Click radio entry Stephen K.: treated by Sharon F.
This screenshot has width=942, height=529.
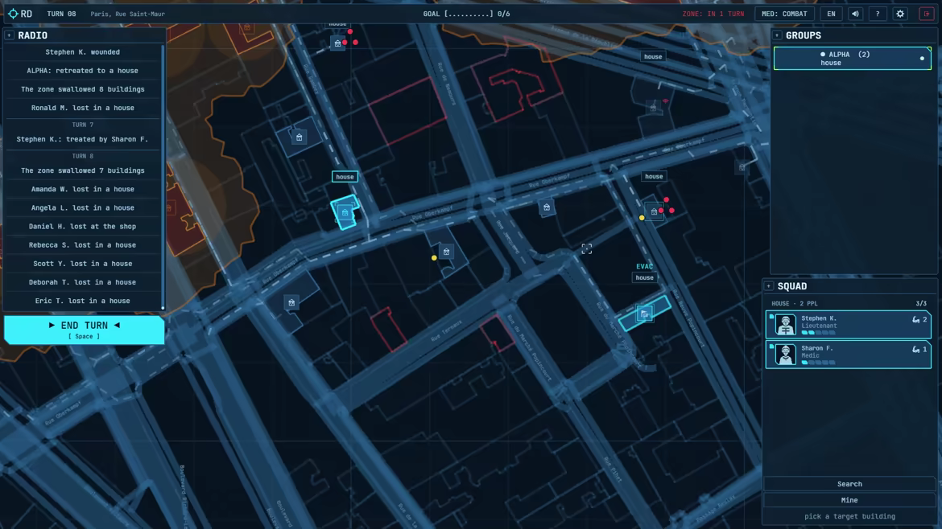[x=82, y=139]
